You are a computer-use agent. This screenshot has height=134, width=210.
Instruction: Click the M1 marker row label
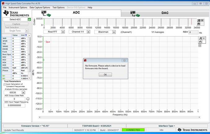tap(4, 76)
